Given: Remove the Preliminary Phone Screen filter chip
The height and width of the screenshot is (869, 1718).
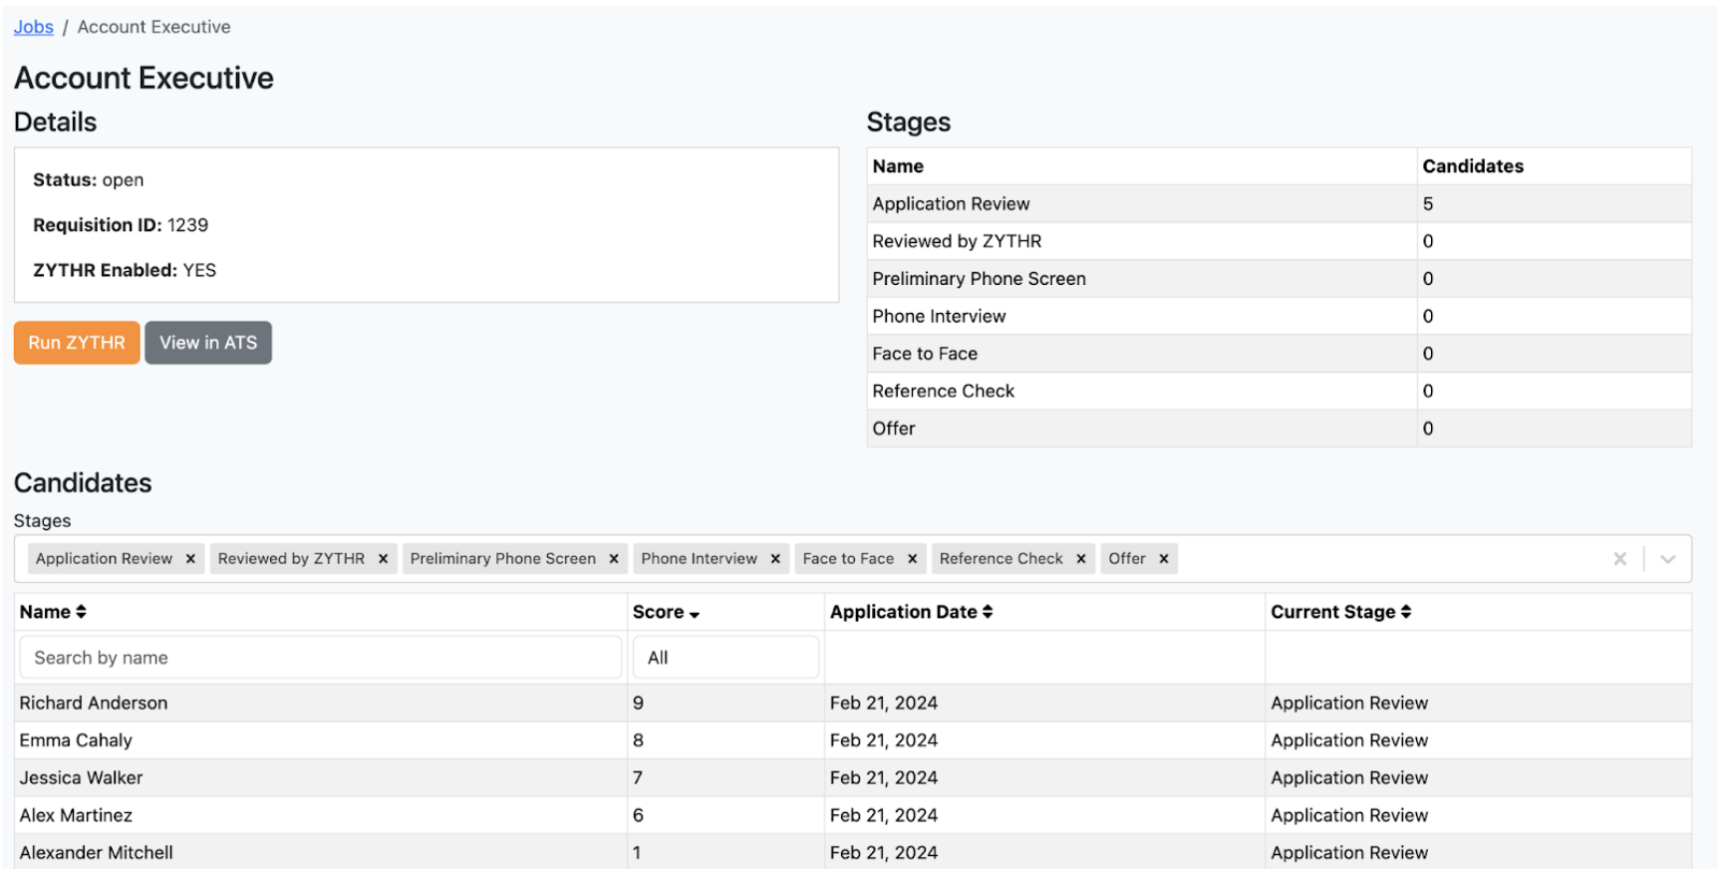Looking at the screenshot, I should [x=614, y=559].
